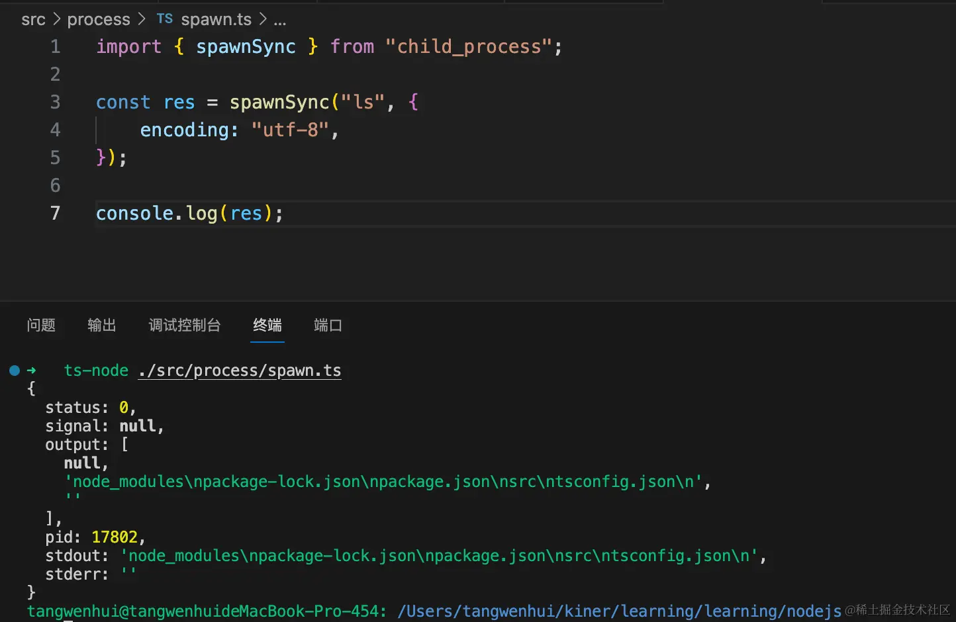
Task: Switch to the 输出 (Output) panel tab
Action: 102,325
